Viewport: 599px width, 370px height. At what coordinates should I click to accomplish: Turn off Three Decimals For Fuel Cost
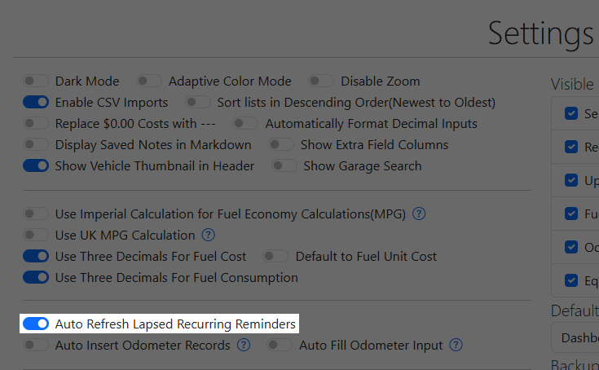coord(36,257)
